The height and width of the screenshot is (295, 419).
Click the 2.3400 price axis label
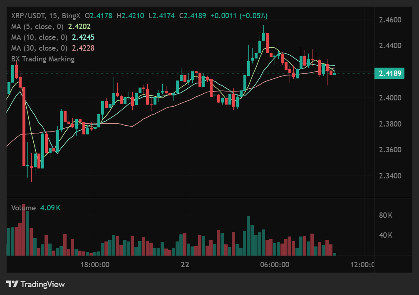point(390,176)
